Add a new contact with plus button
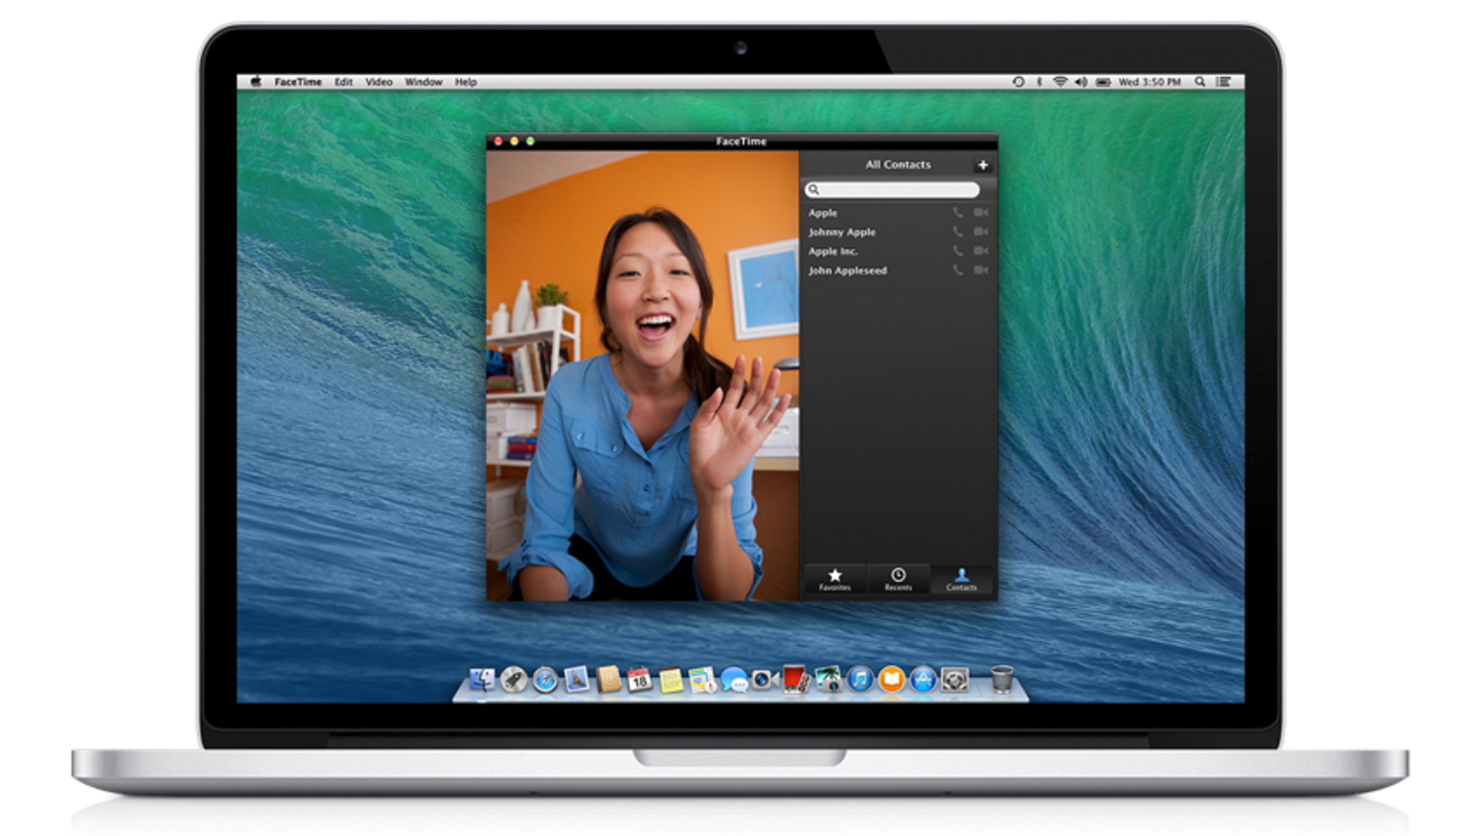The height and width of the screenshot is (836, 1480). coord(982,165)
